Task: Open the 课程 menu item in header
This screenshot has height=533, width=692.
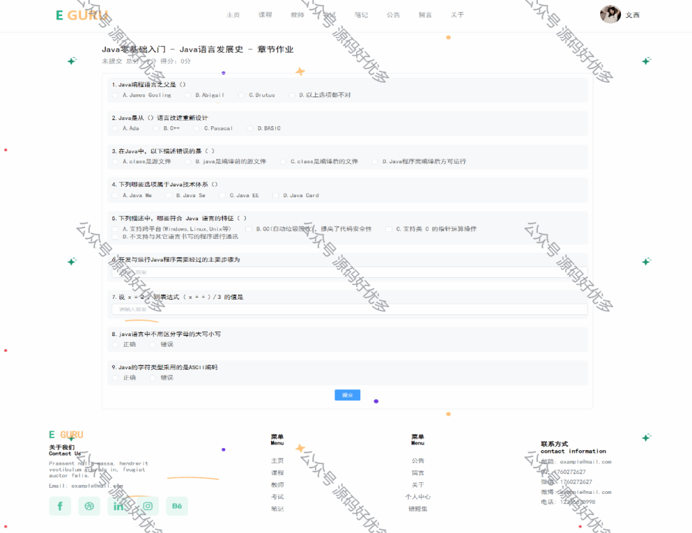Action: click(265, 15)
